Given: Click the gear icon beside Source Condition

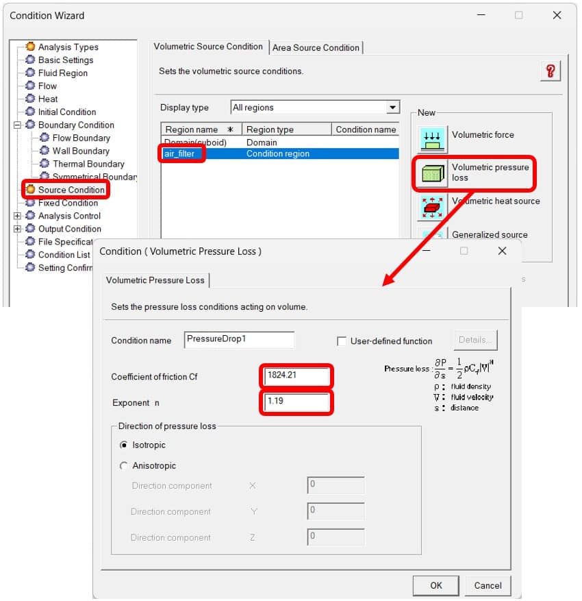Looking at the screenshot, I should click(x=30, y=189).
